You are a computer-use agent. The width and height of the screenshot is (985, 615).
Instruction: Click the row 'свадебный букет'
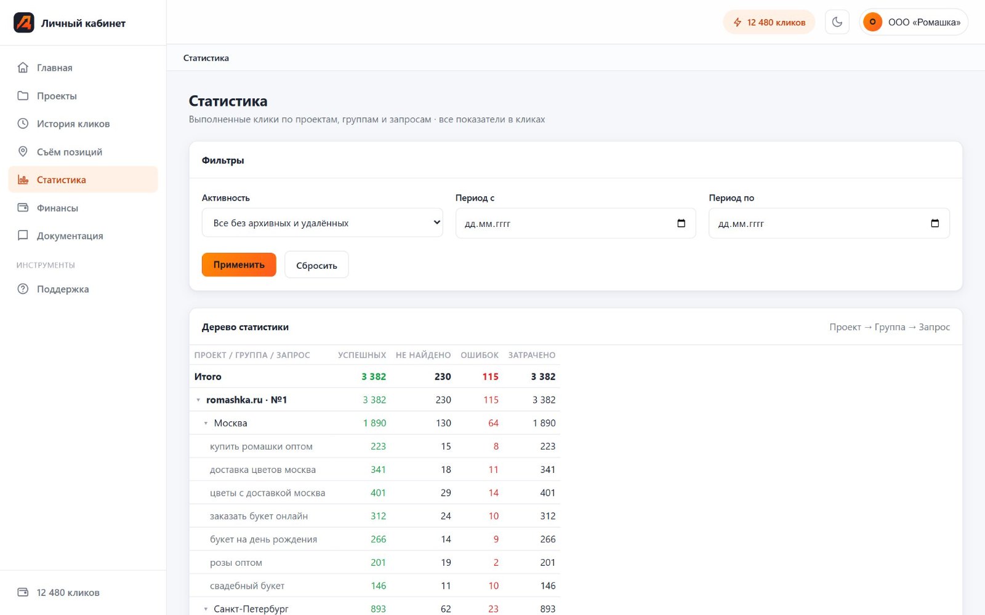[x=374, y=585]
